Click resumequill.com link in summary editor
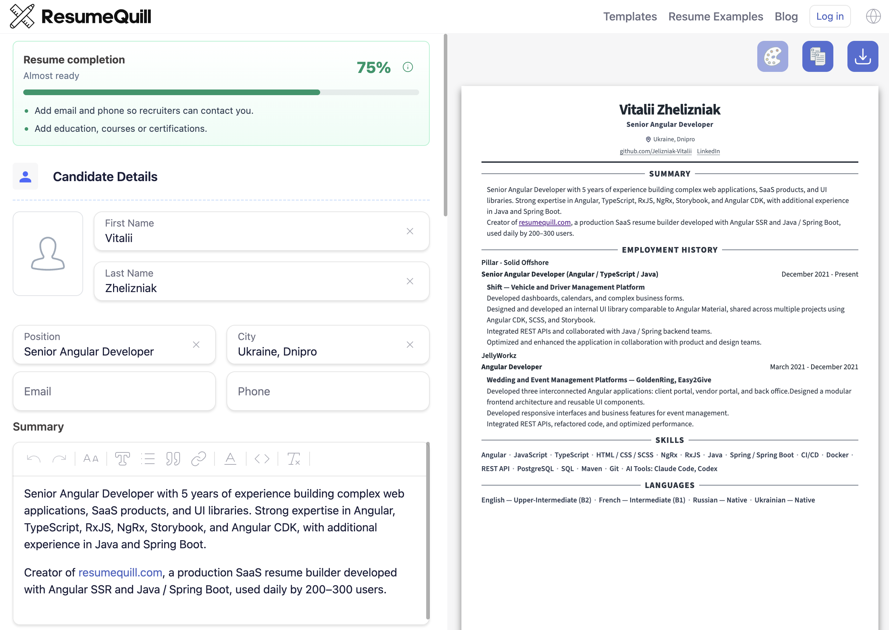 120,573
